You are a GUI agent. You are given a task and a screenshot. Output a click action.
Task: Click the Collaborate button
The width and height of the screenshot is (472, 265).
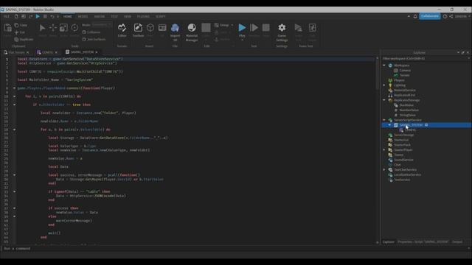click(429, 16)
